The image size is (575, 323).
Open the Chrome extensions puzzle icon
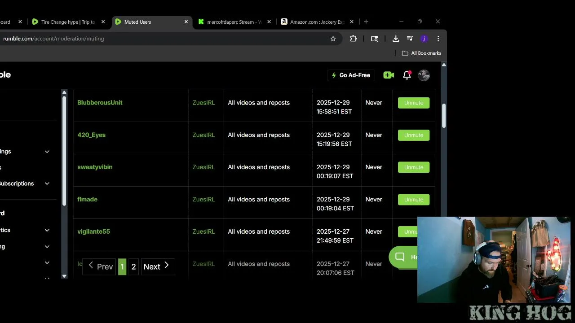(354, 39)
